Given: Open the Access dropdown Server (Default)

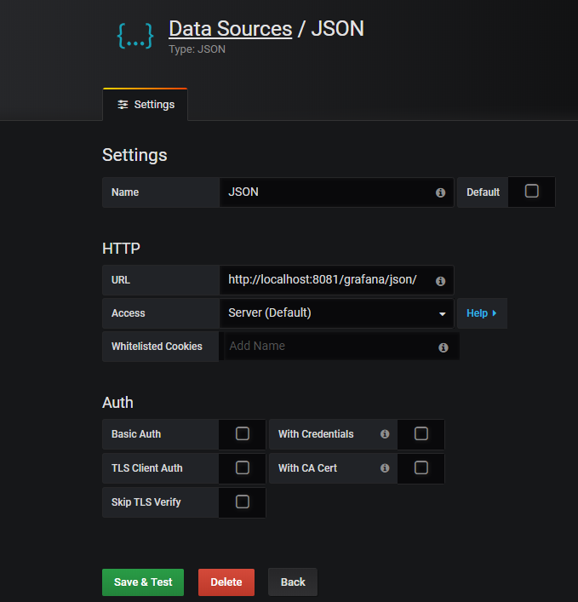Looking at the screenshot, I should 336,312.
